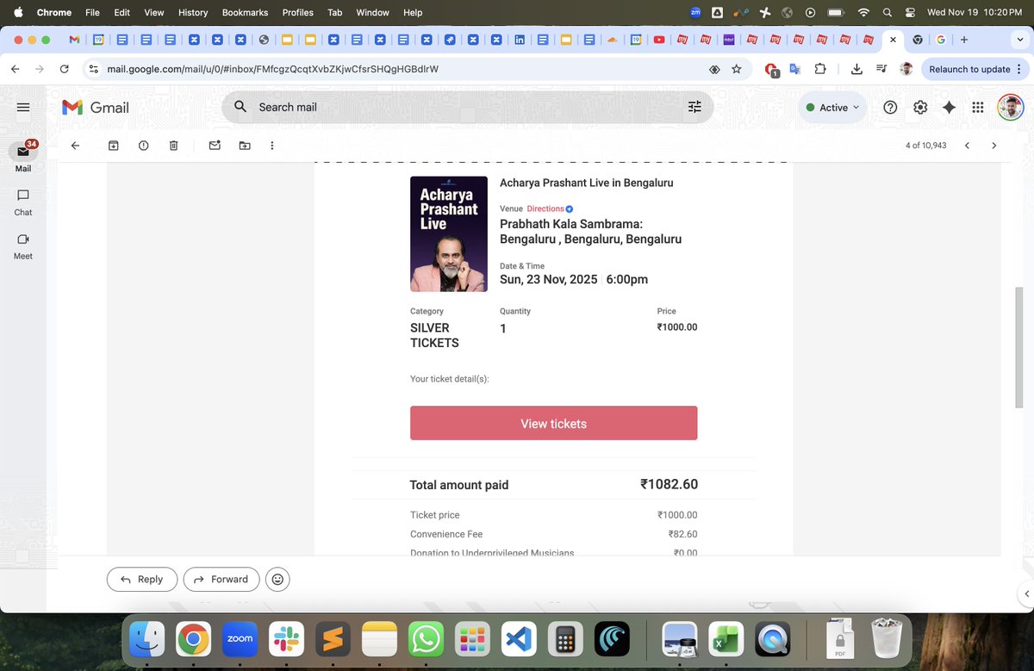The width and height of the screenshot is (1034, 671).
Task: Click the View tickets button
Action: (553, 423)
